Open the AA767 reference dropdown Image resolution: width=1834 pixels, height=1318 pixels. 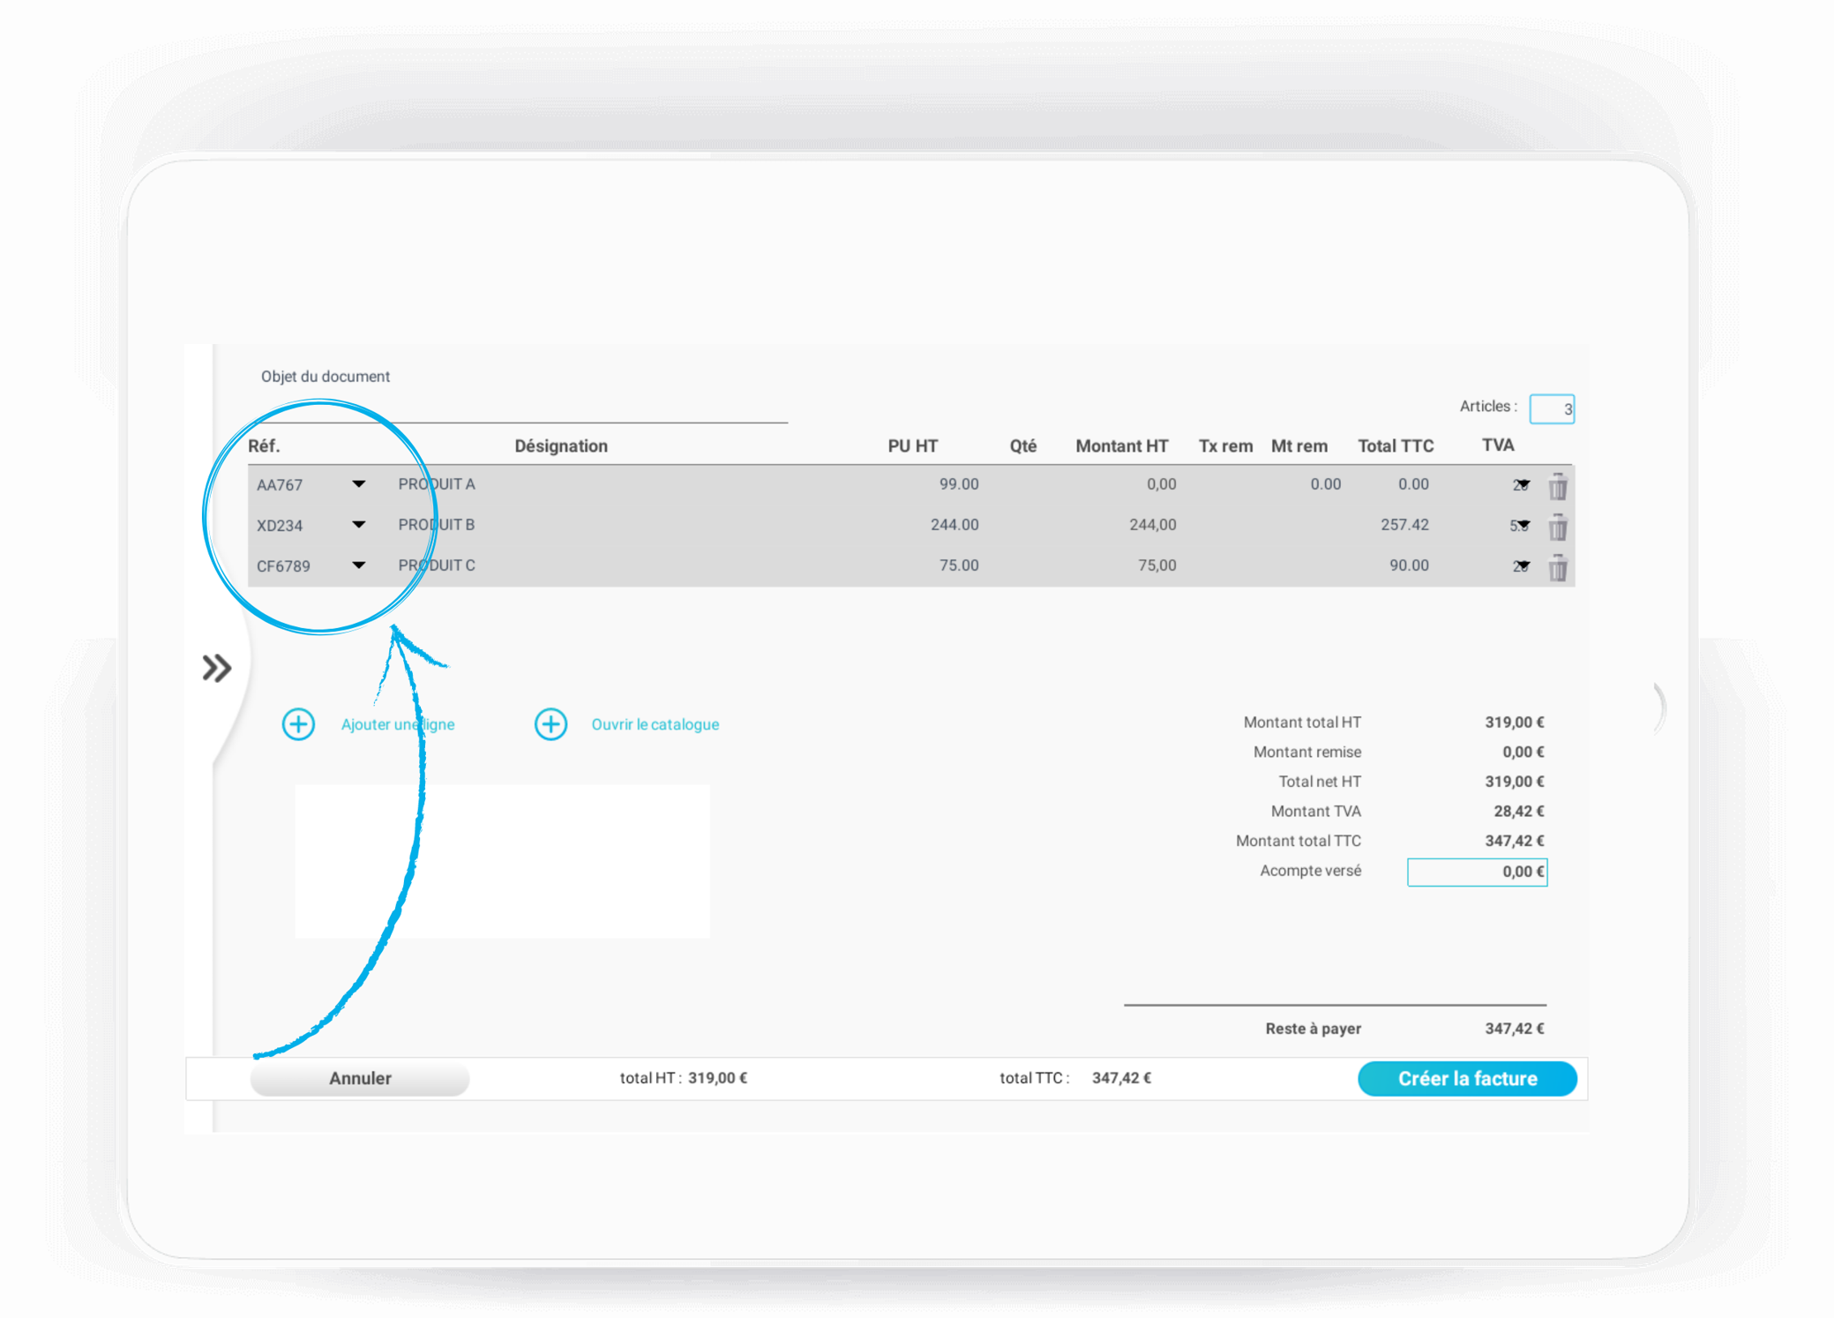pyautogui.click(x=358, y=484)
